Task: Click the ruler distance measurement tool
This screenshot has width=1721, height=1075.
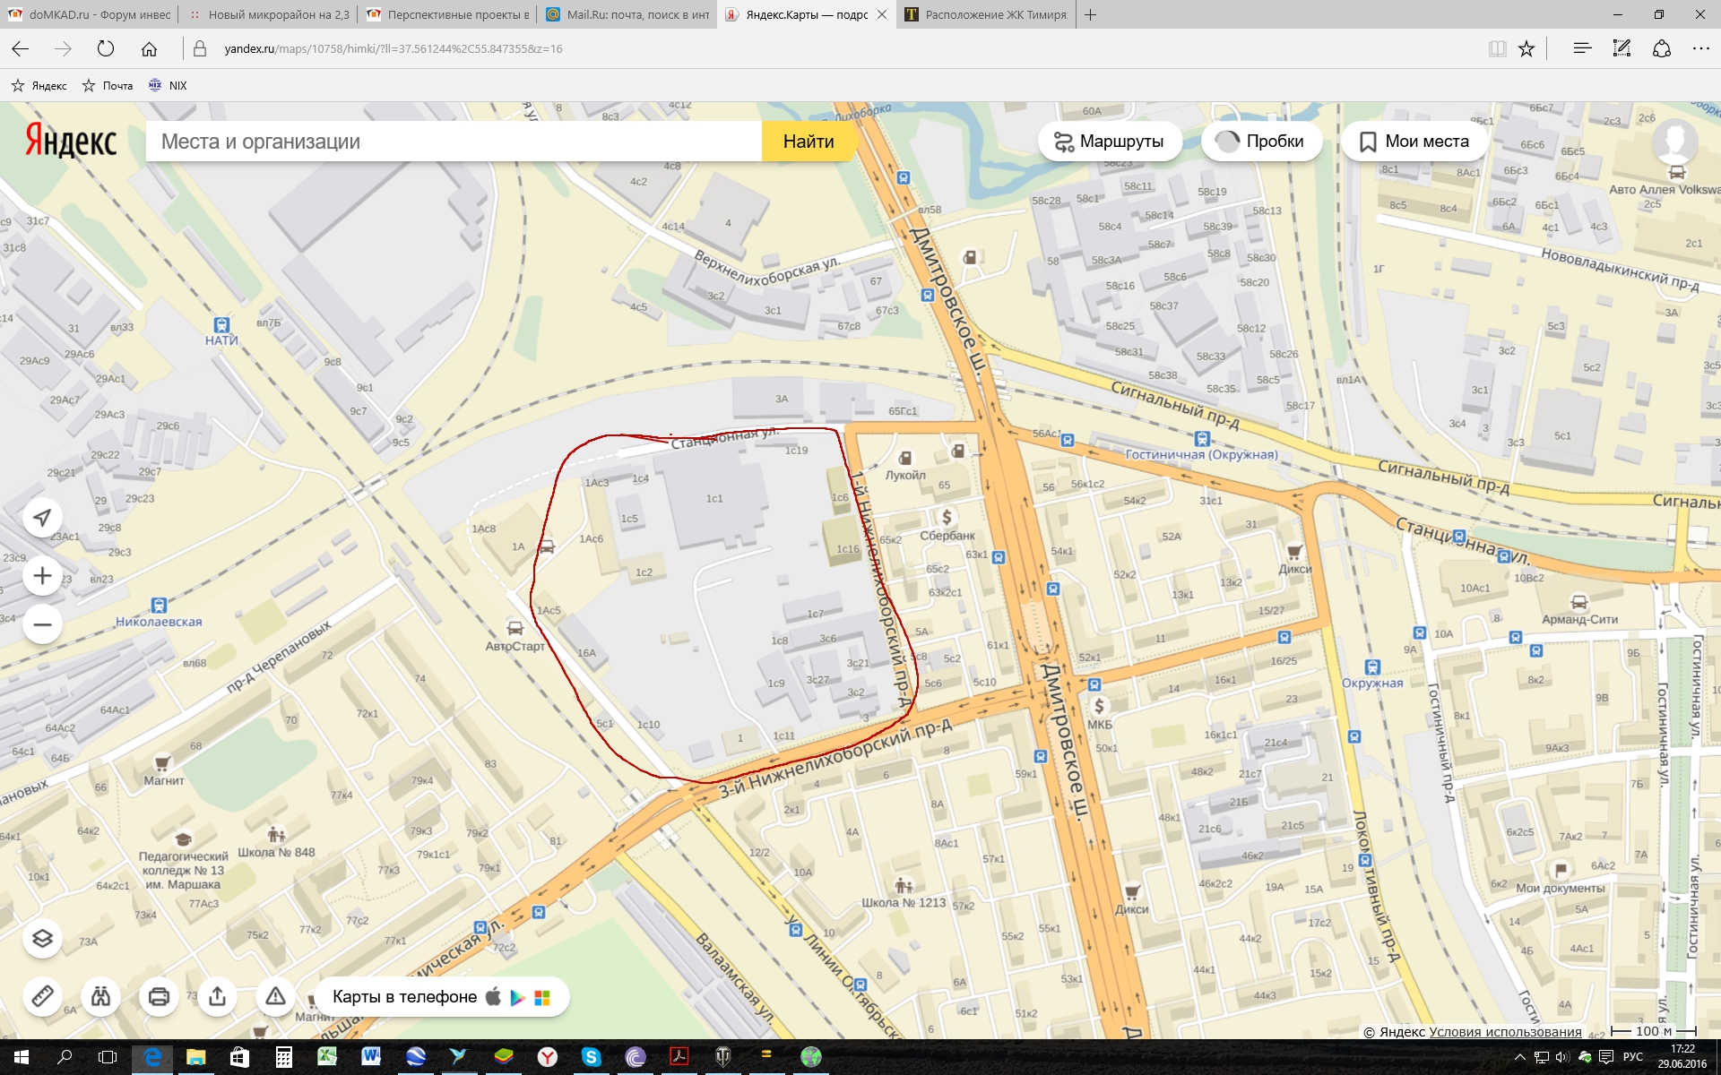Action: (x=42, y=995)
